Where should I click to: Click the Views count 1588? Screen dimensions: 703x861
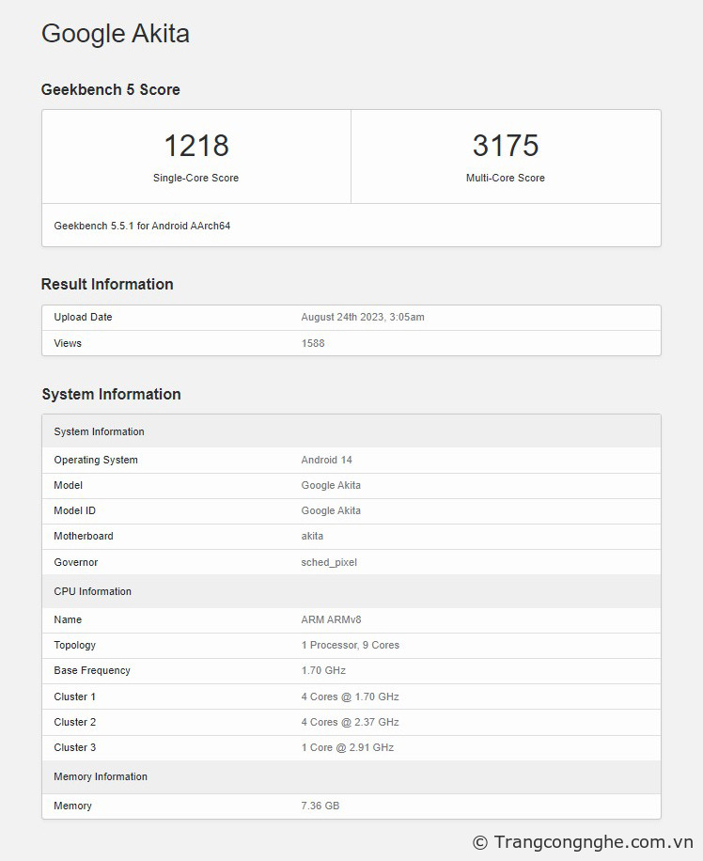click(313, 343)
